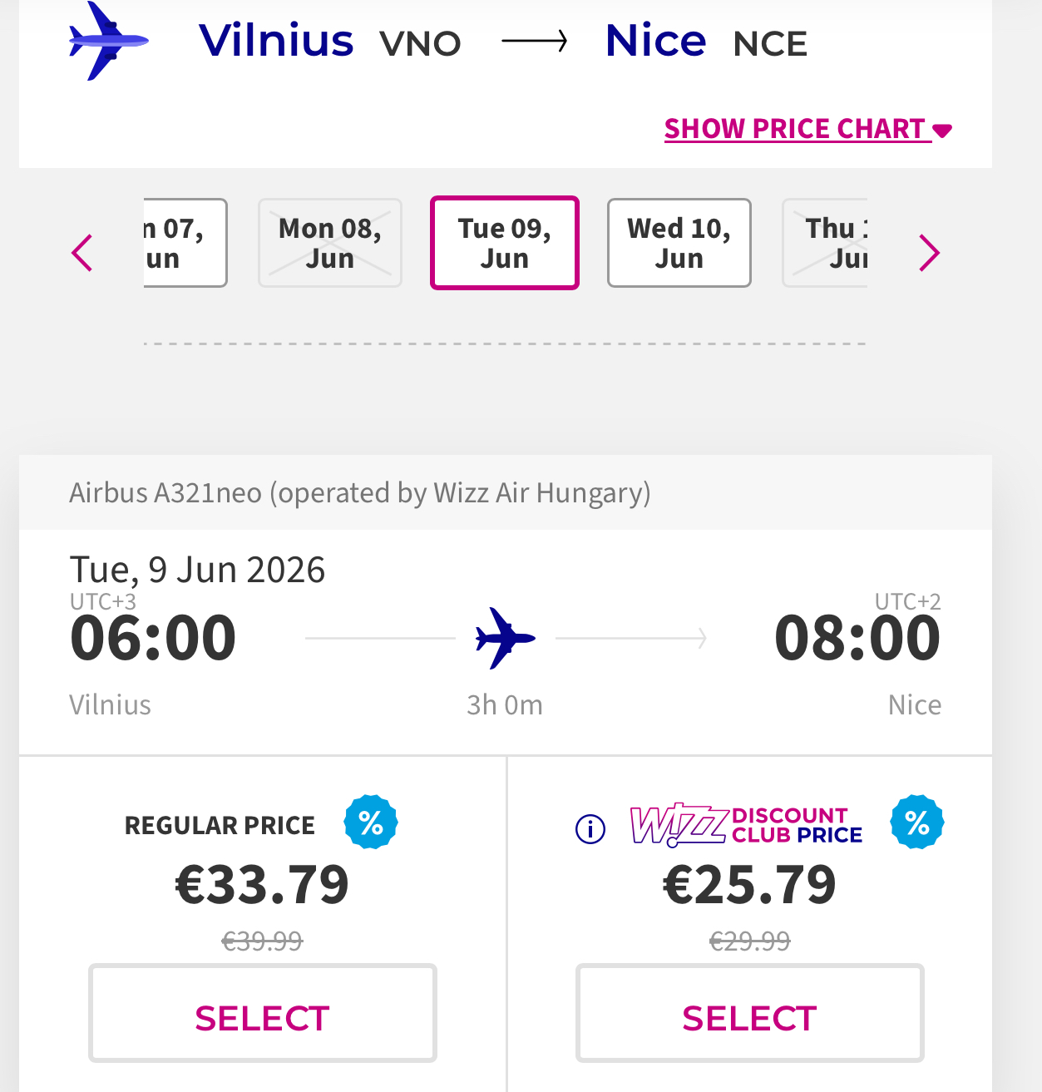This screenshot has width=1042, height=1092.
Task: Click the Wizz Discount Club Price logo
Action: [x=746, y=825]
